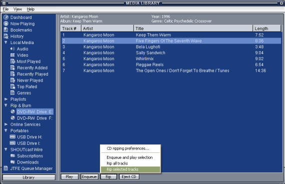285x184 pixels.
Task: Click the Play button
Action: pos(69,176)
